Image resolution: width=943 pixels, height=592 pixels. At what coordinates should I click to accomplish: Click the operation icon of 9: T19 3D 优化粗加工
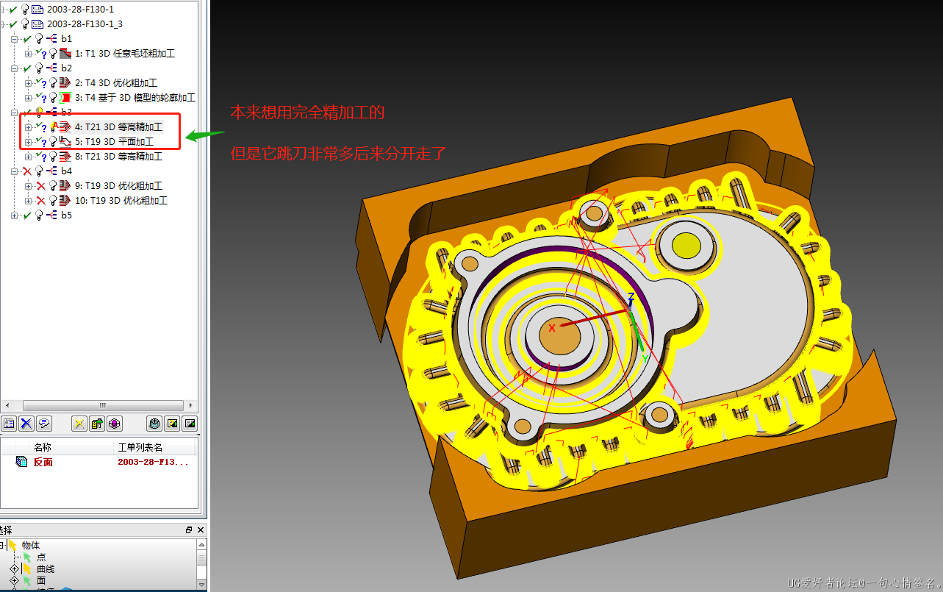click(x=65, y=186)
